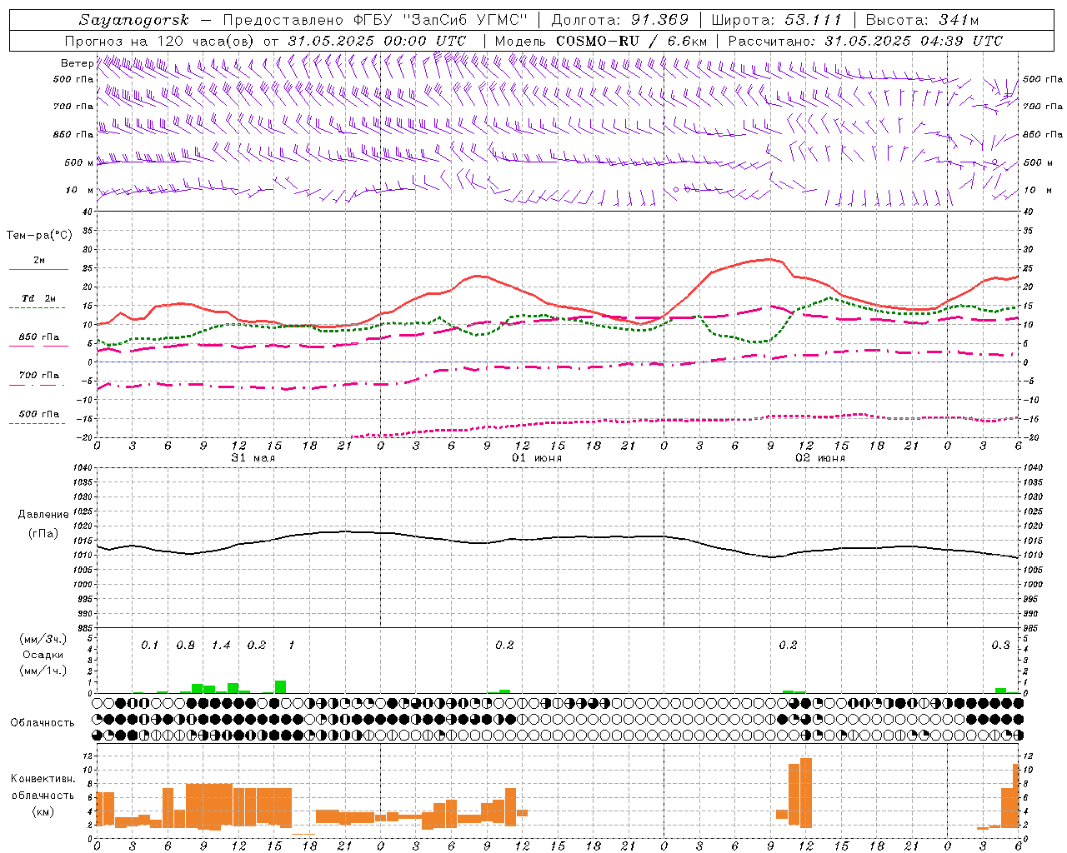
Task: Click the green dotted line under 'Td 2м'
Action: [x=37, y=308]
